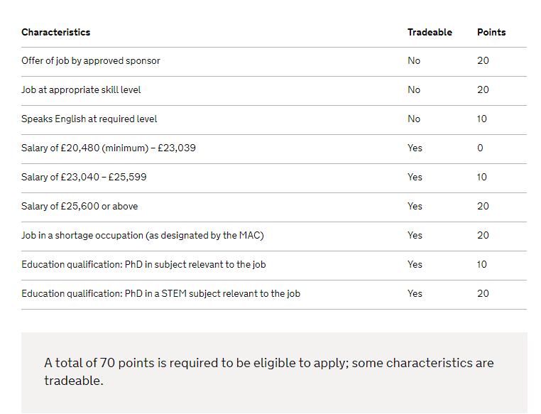Click the £20,480 minimum salary row
This screenshot has width=541, height=414.
click(x=109, y=148)
